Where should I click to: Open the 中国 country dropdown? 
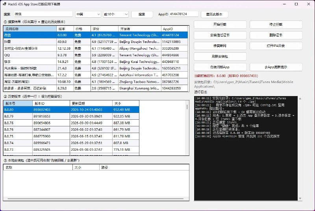click(x=88, y=14)
